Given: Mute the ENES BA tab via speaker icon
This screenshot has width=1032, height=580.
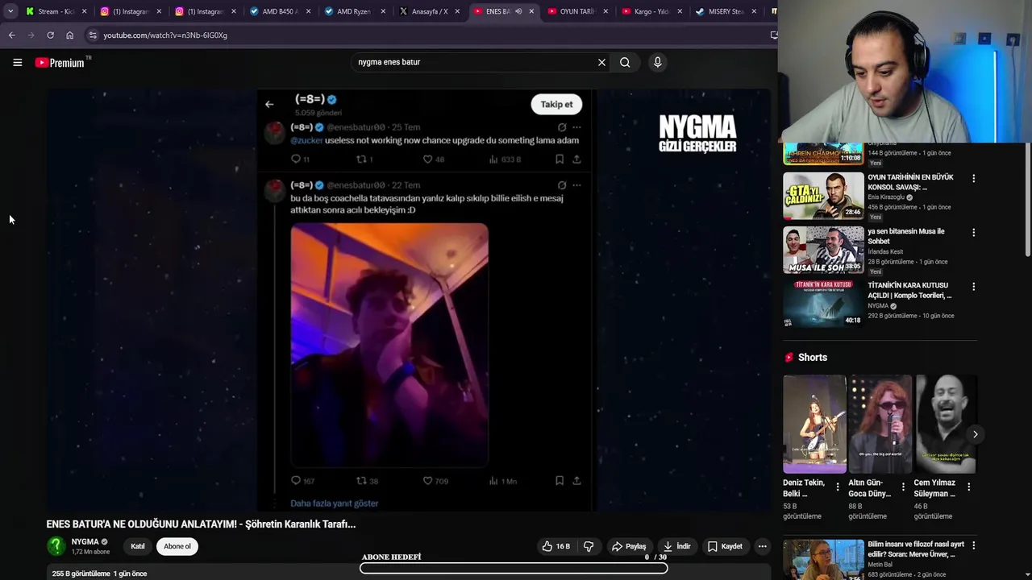Looking at the screenshot, I should click(518, 11).
